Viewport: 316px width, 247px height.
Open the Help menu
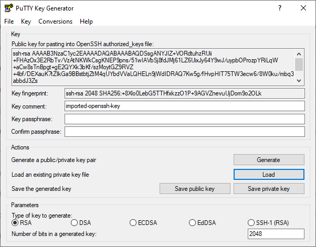tap(86, 22)
